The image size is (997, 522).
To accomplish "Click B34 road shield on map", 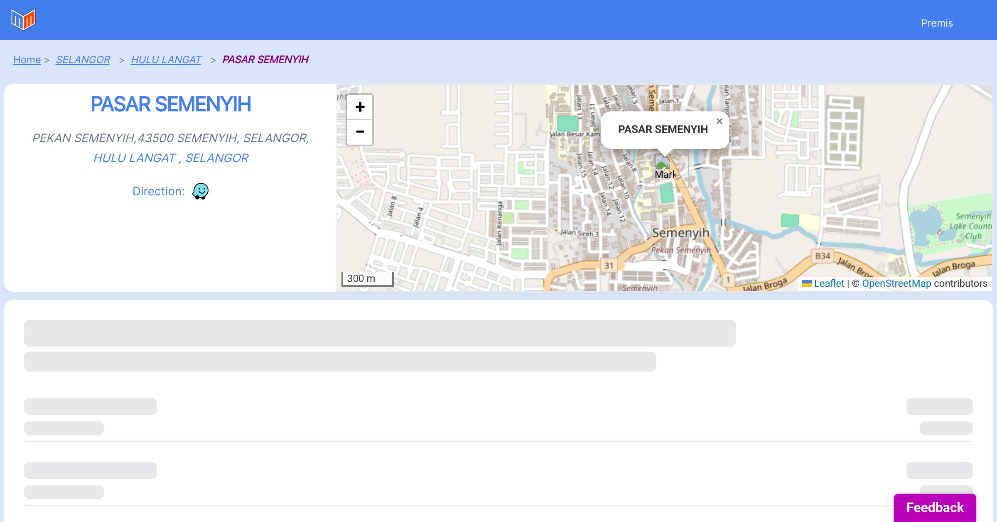I will (x=823, y=256).
